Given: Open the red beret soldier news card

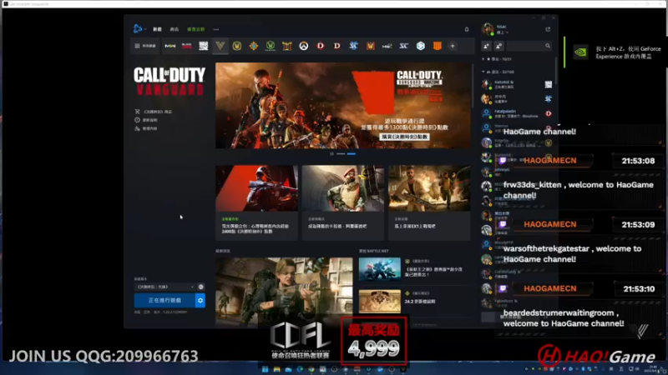Looking at the screenshot, I should click(x=343, y=202).
